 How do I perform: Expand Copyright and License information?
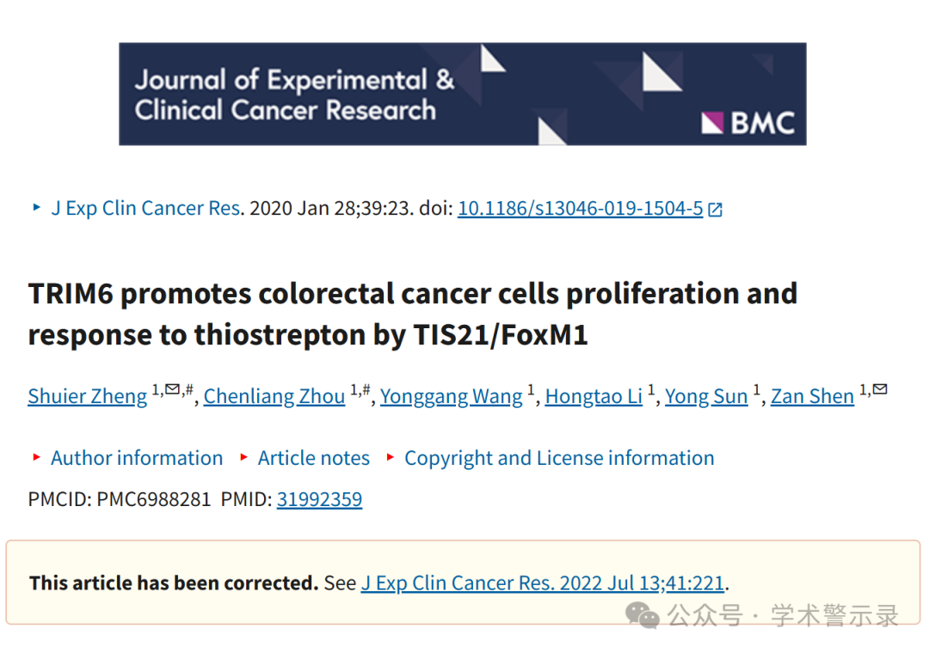click(x=559, y=458)
